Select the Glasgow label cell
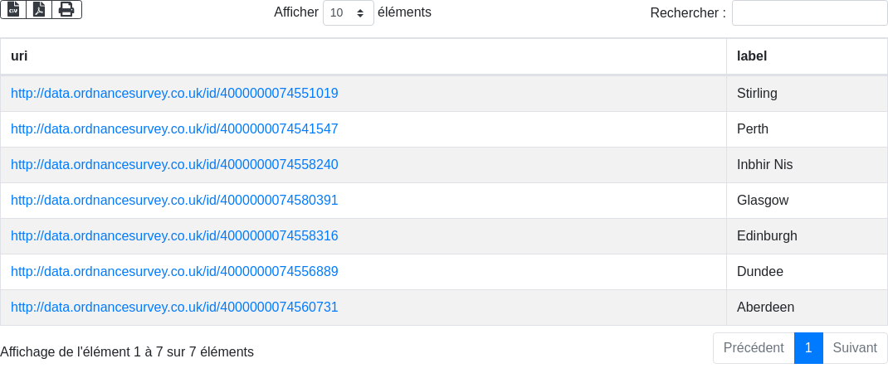Viewport: 888px width, 373px height. click(x=807, y=201)
